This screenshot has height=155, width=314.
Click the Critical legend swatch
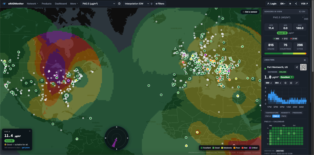(250, 148)
